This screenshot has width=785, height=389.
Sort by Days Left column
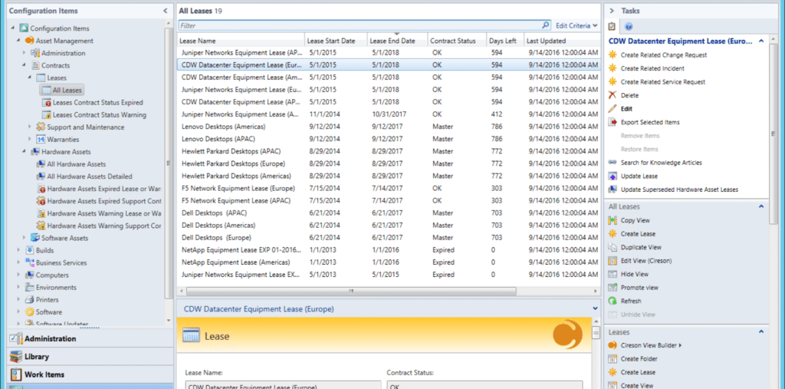click(x=504, y=41)
